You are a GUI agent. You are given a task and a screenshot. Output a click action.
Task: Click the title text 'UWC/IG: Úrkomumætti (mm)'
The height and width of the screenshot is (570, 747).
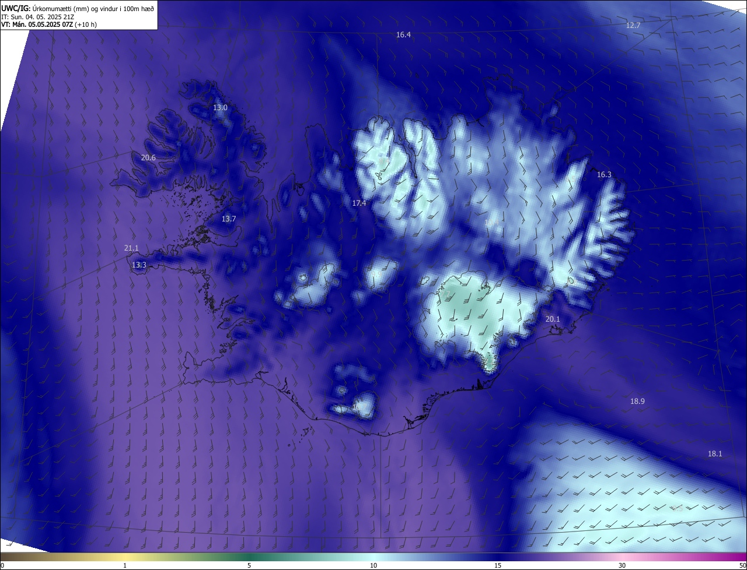44,8
